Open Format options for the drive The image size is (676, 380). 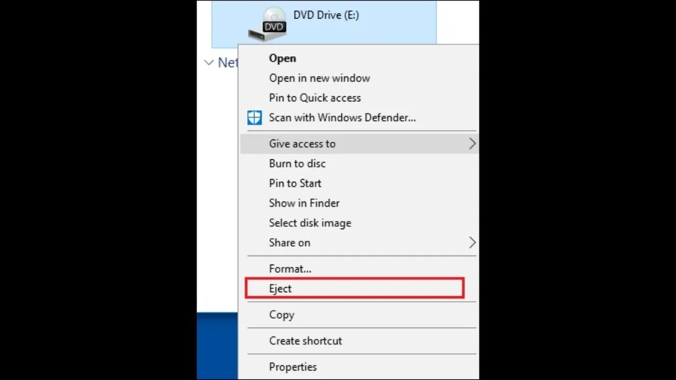pyautogui.click(x=290, y=269)
